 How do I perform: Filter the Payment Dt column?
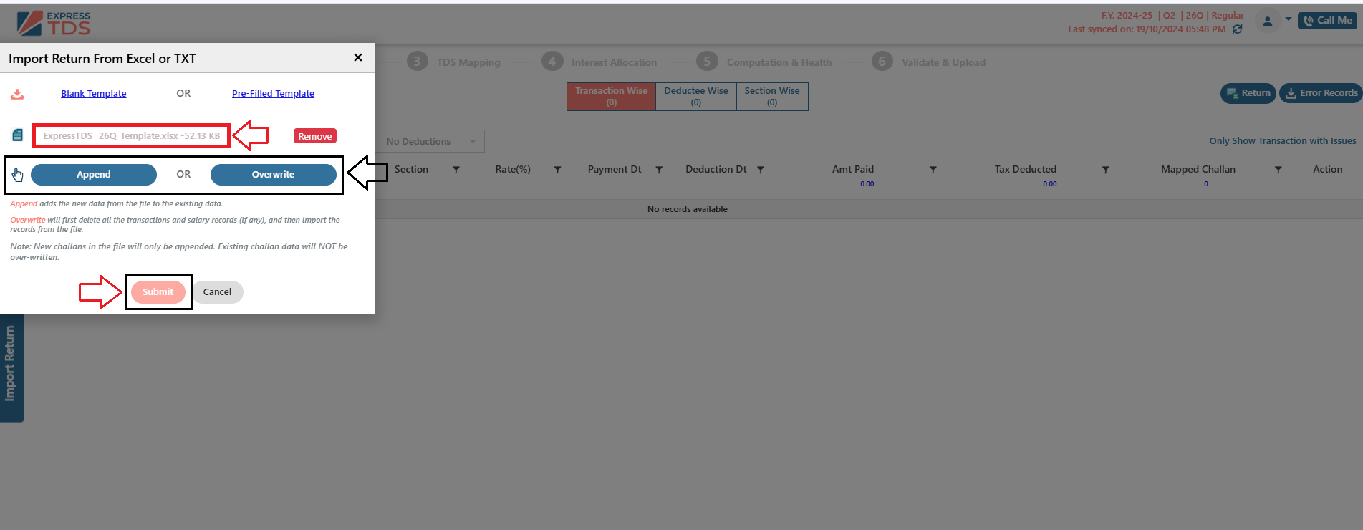pos(659,170)
